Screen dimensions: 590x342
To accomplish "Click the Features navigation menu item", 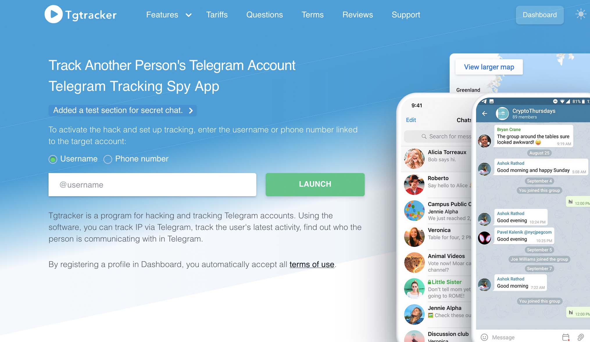I will (x=162, y=14).
